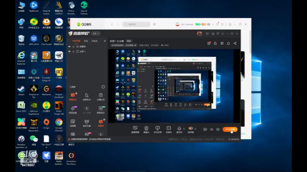The height and width of the screenshot is (172, 307).
Task: Focus QQ音乐 search field
Action: (136, 24)
